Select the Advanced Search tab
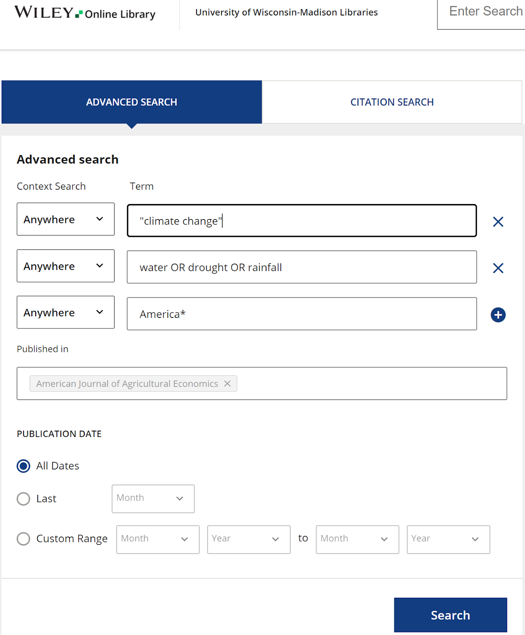The image size is (525, 635). (131, 102)
